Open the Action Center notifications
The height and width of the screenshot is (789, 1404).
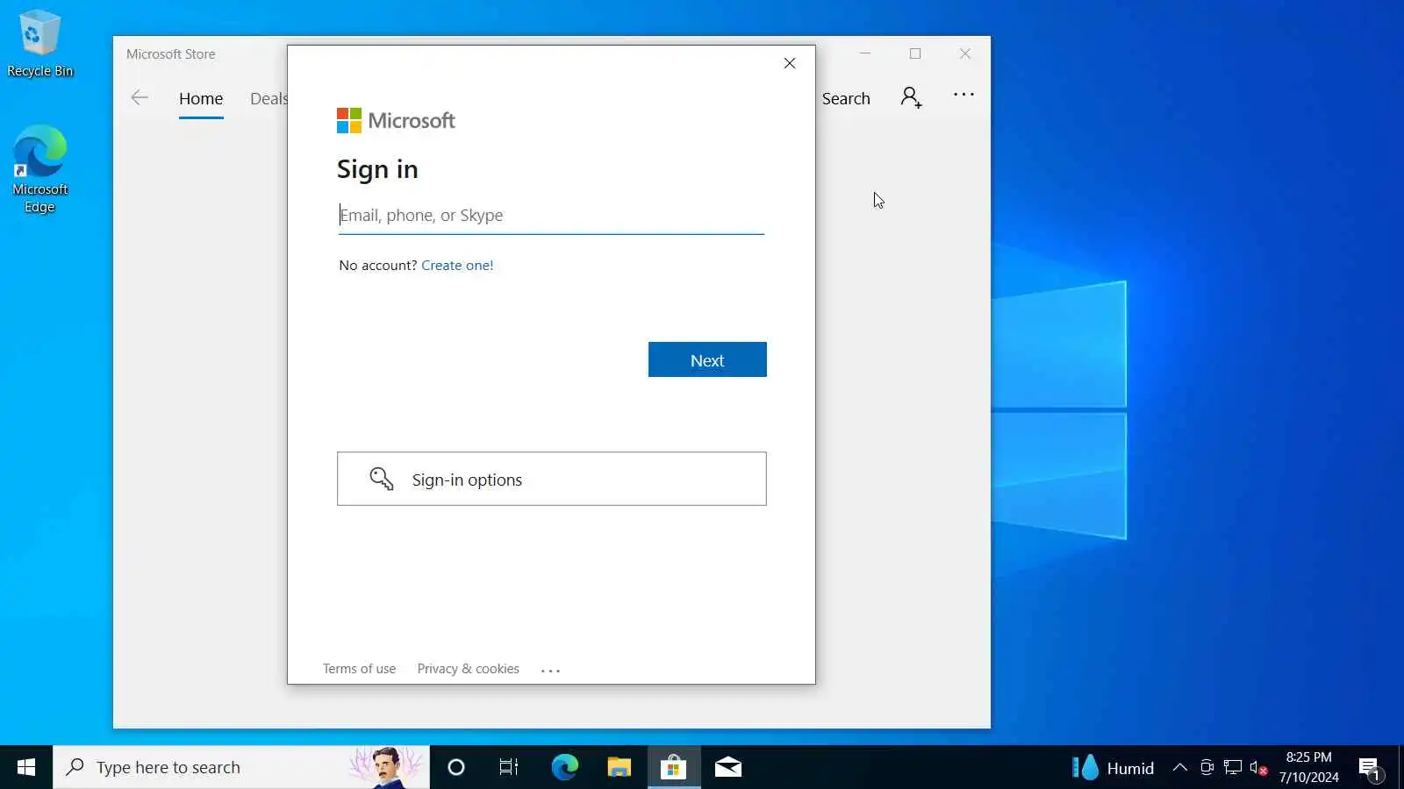1370,768
